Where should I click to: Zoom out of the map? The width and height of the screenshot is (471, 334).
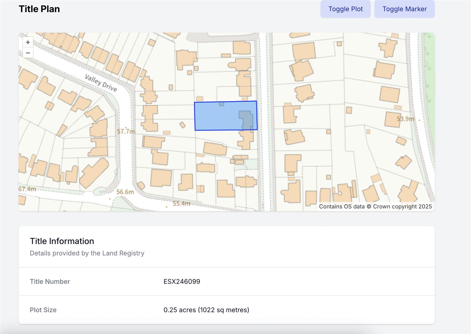pyautogui.click(x=28, y=53)
